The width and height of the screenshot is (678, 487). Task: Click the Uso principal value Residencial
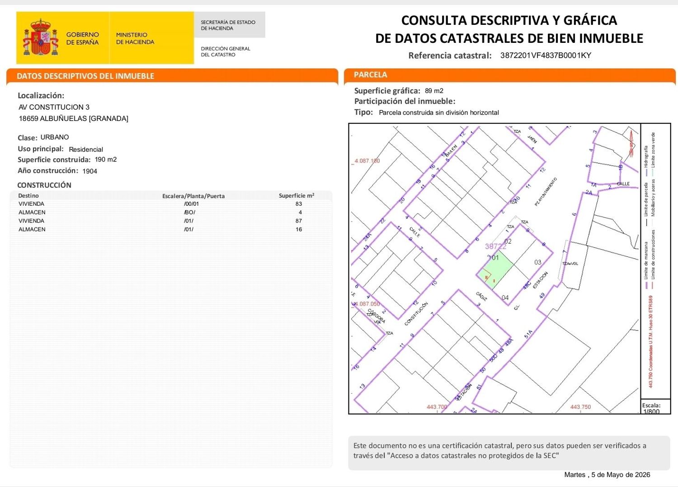[86, 149]
